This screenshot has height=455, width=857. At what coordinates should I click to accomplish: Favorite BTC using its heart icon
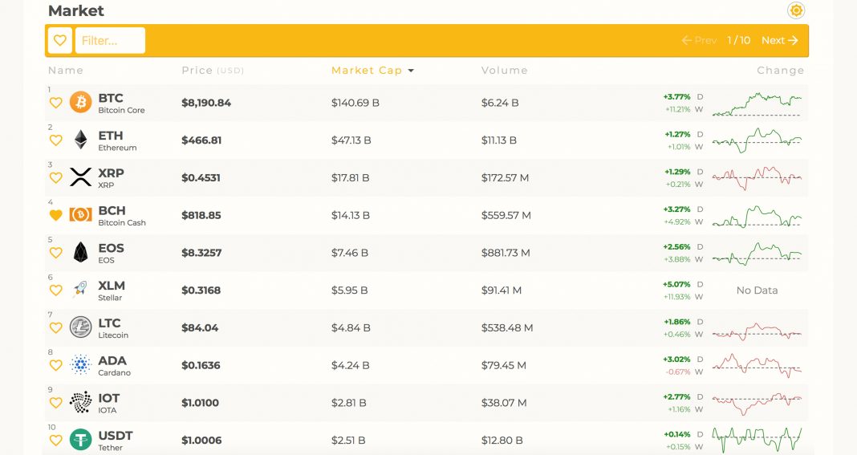[55, 103]
